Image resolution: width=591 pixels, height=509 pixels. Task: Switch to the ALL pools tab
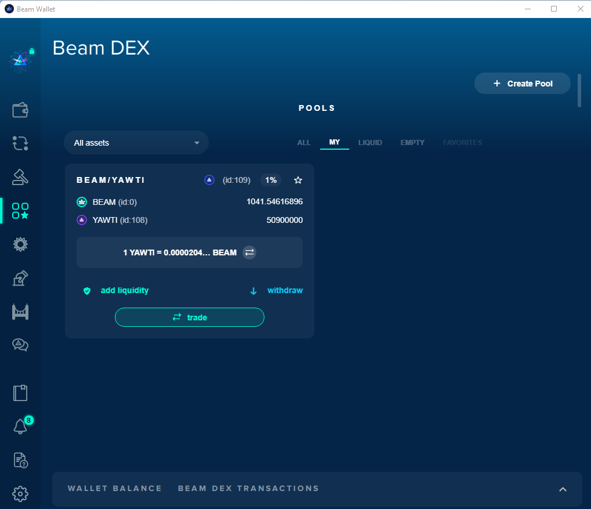pyautogui.click(x=304, y=143)
